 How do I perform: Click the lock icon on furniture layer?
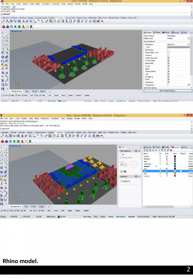pos(167,176)
